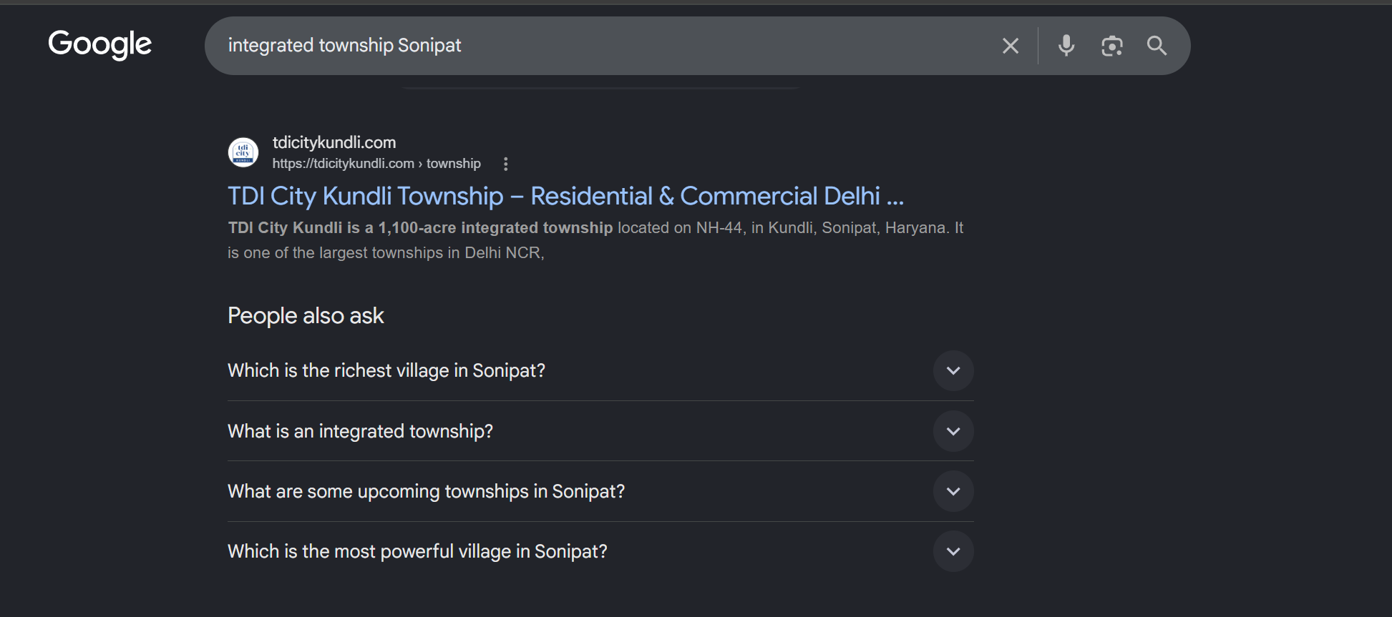Click the magnifying glass search icon

click(1157, 46)
